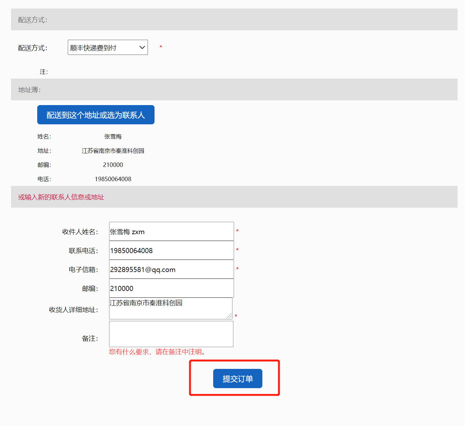Submit the order with 提交订单 button
The width and height of the screenshot is (474, 426).
237,378
